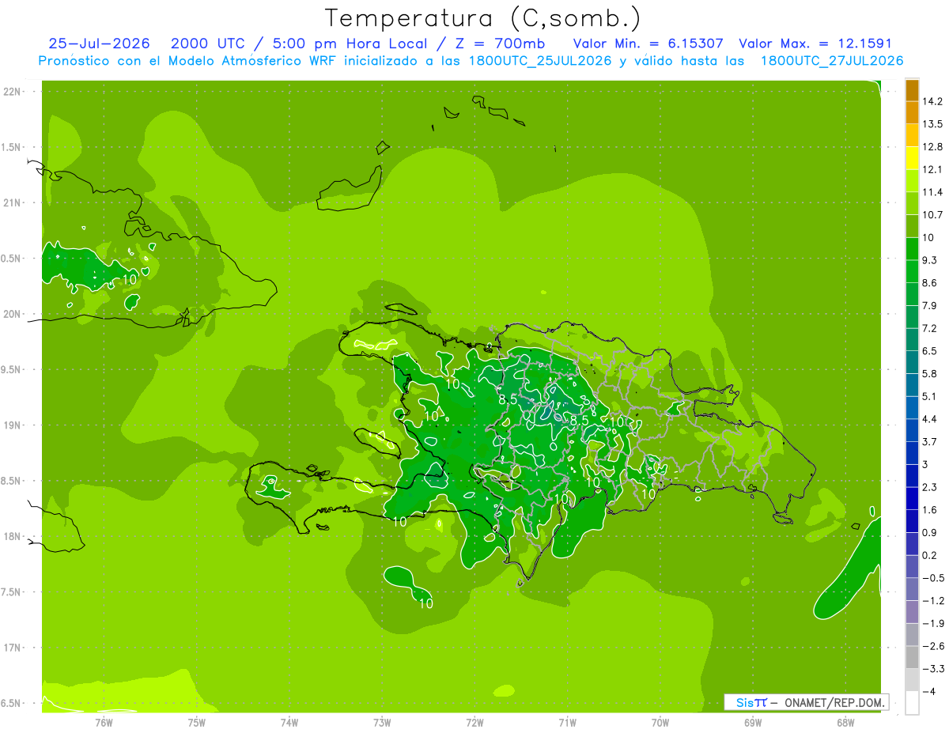Click the 71W longitude axis label
This screenshot has width=949, height=733.
click(x=567, y=722)
